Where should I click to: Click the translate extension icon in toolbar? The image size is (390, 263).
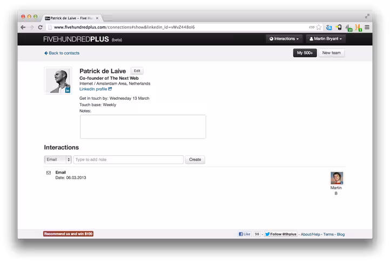pos(329,27)
